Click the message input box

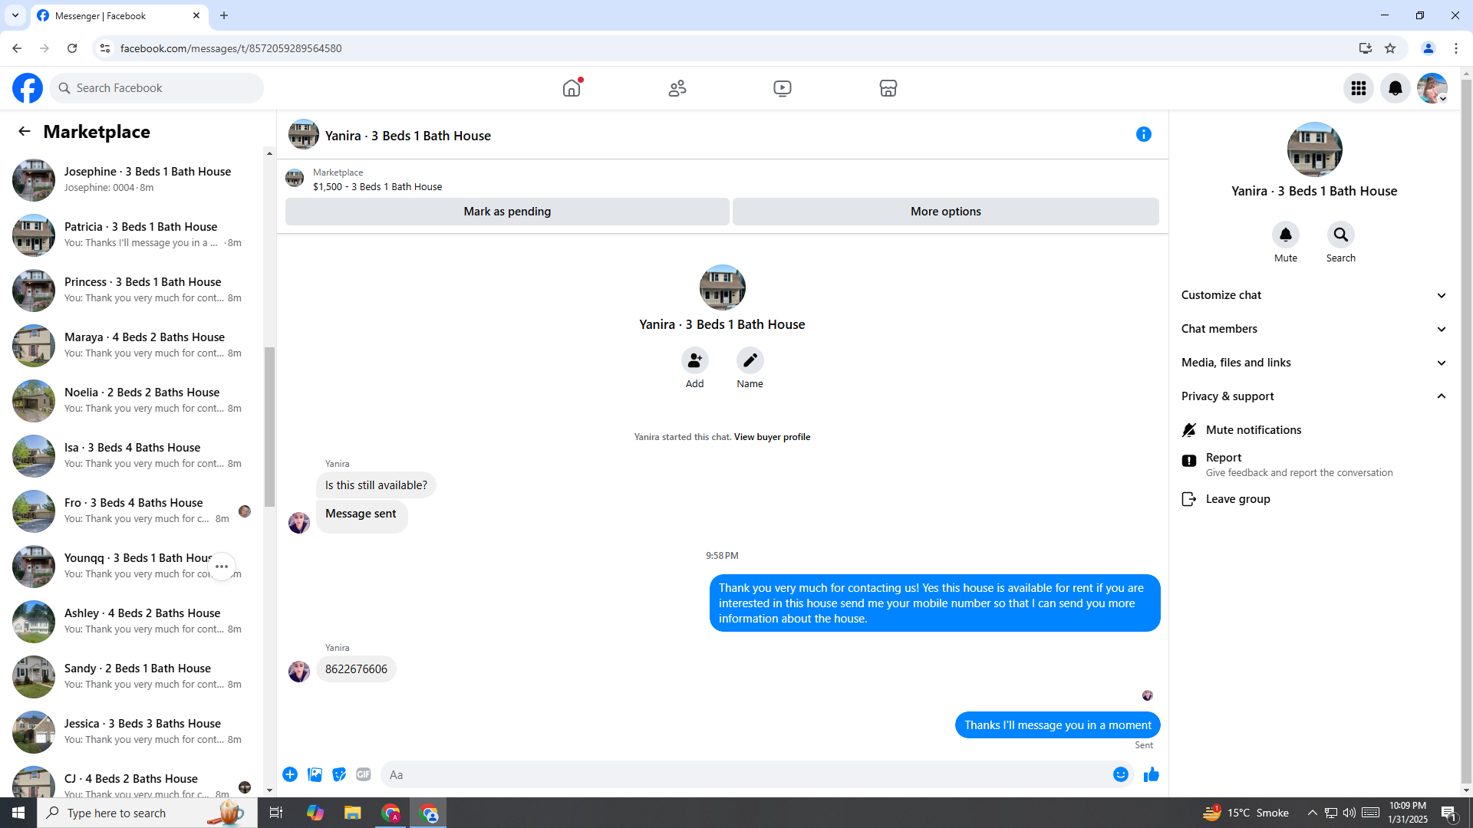coord(744,774)
